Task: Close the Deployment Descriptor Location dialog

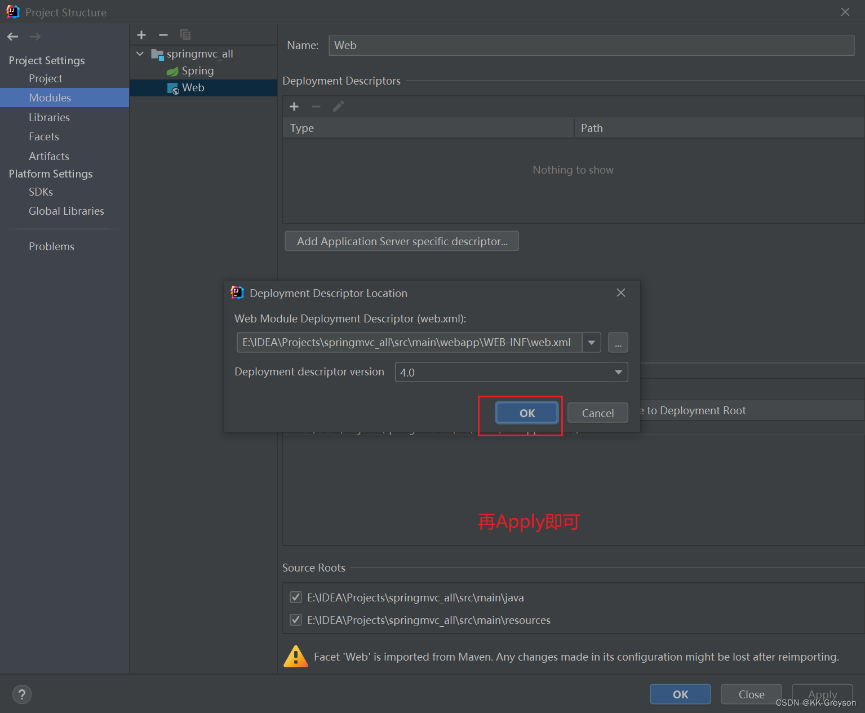Action: click(621, 293)
